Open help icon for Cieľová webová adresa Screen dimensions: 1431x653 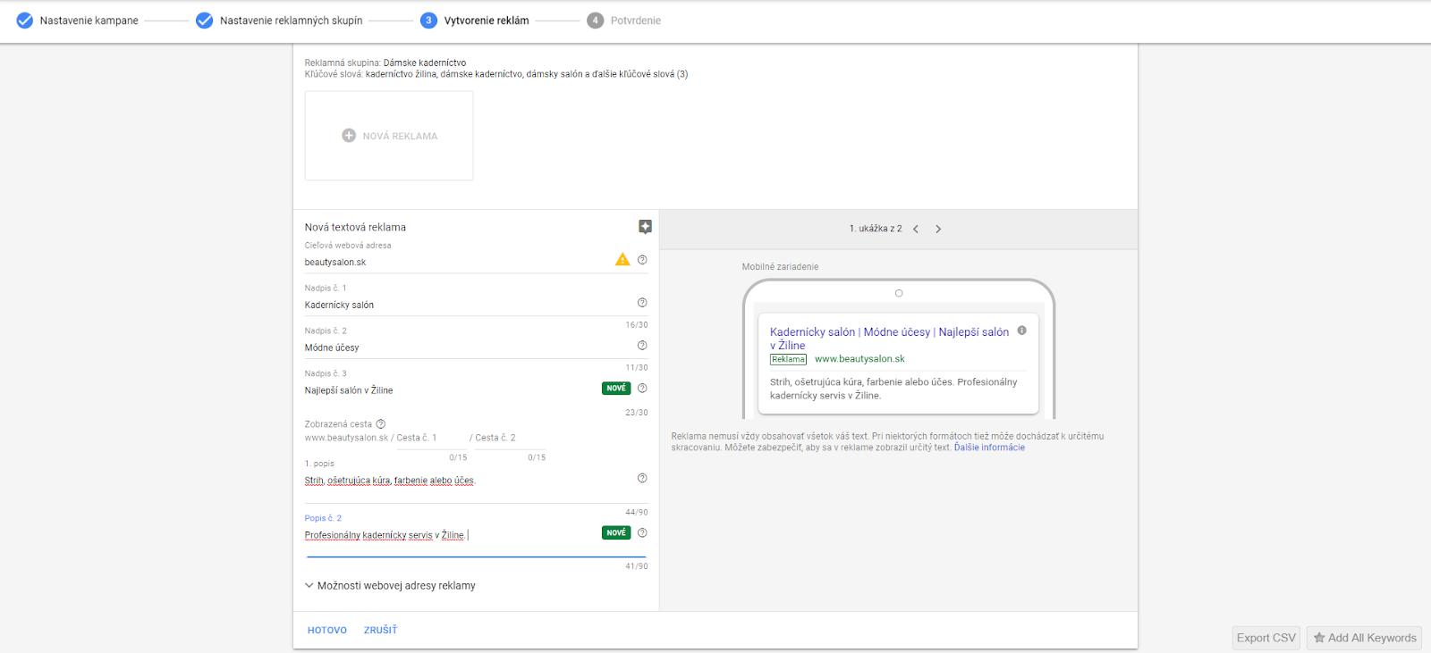pyautogui.click(x=642, y=260)
